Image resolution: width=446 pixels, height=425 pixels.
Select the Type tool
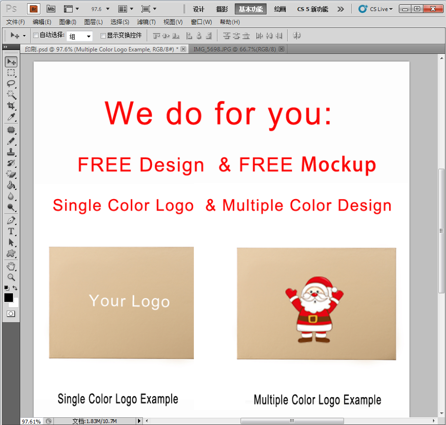click(11, 231)
